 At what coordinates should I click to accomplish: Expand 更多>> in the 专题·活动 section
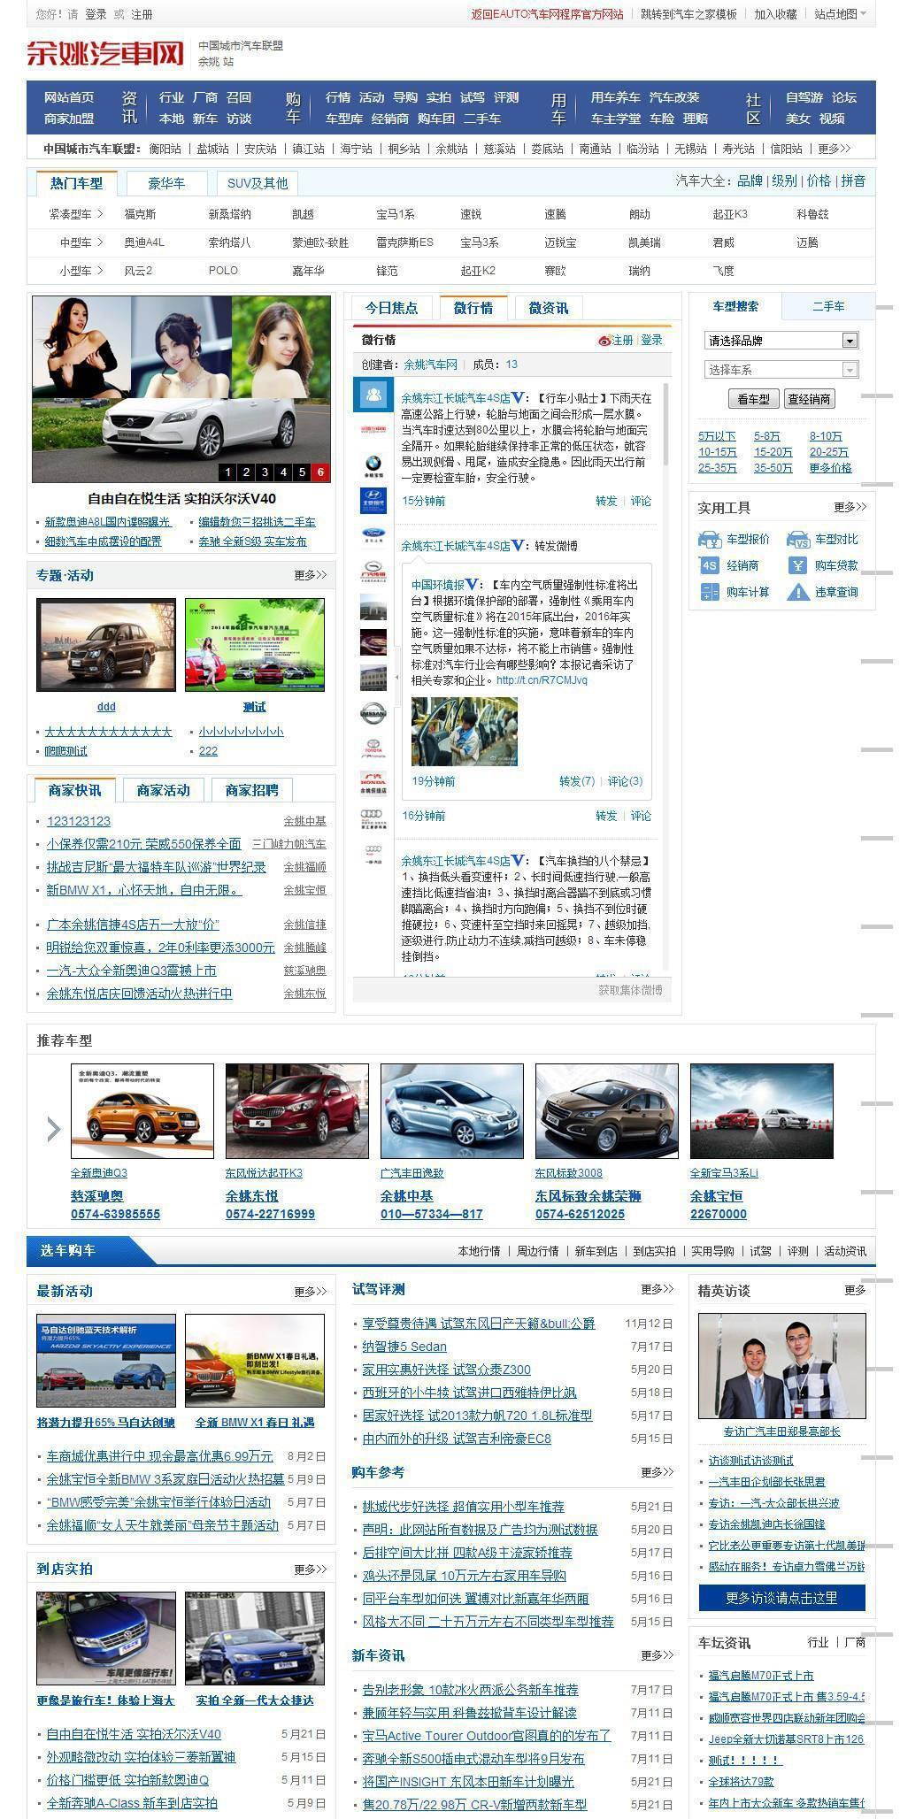[x=311, y=575]
